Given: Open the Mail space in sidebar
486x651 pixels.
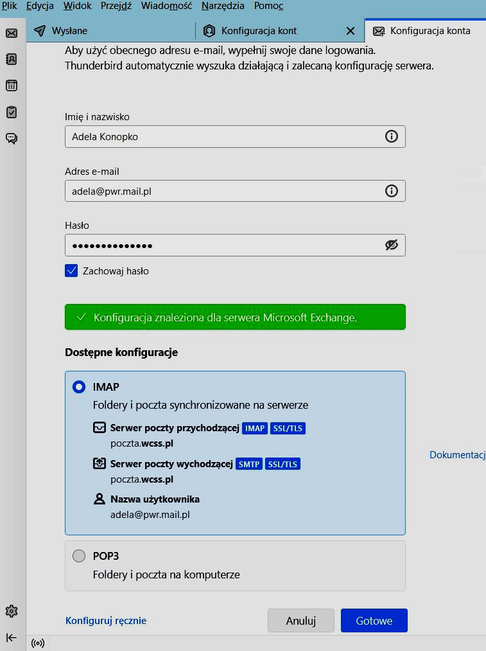Looking at the screenshot, I should [x=12, y=33].
